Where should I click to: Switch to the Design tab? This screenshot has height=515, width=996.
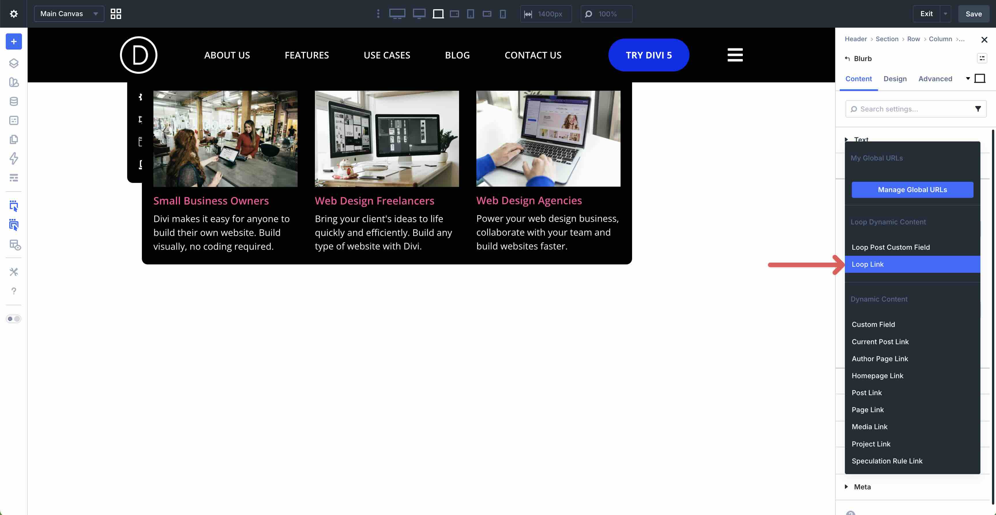[895, 78]
